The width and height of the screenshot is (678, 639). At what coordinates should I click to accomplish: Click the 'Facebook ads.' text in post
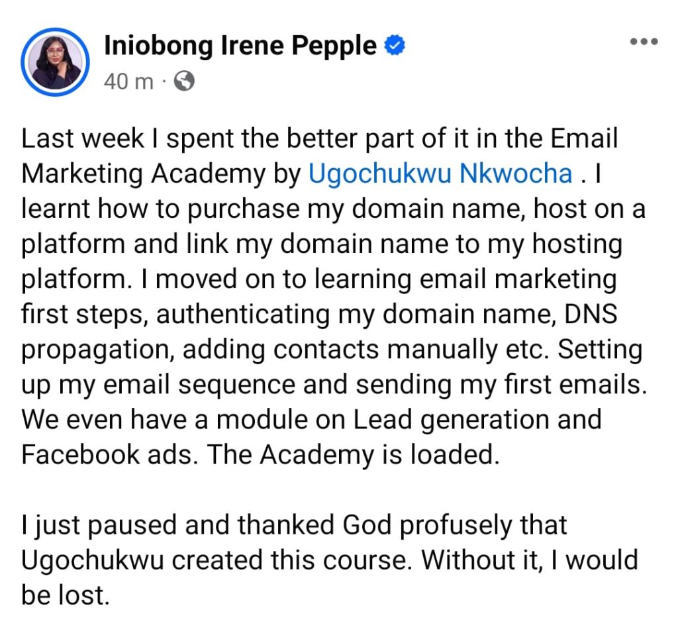click(x=110, y=454)
